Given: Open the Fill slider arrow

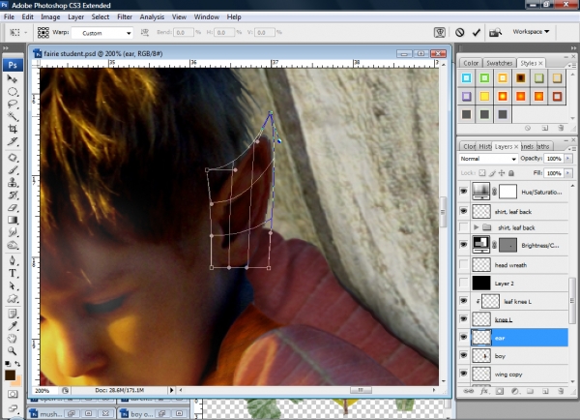Looking at the screenshot, I should 568,173.
